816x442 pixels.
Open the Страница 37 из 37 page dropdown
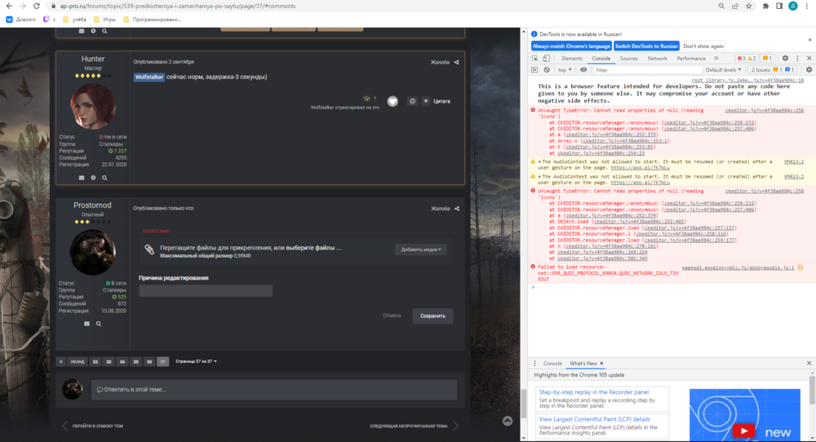pyautogui.click(x=196, y=361)
